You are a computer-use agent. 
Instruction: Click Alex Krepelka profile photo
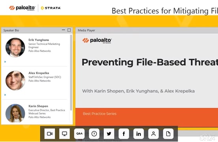tap(15, 80)
